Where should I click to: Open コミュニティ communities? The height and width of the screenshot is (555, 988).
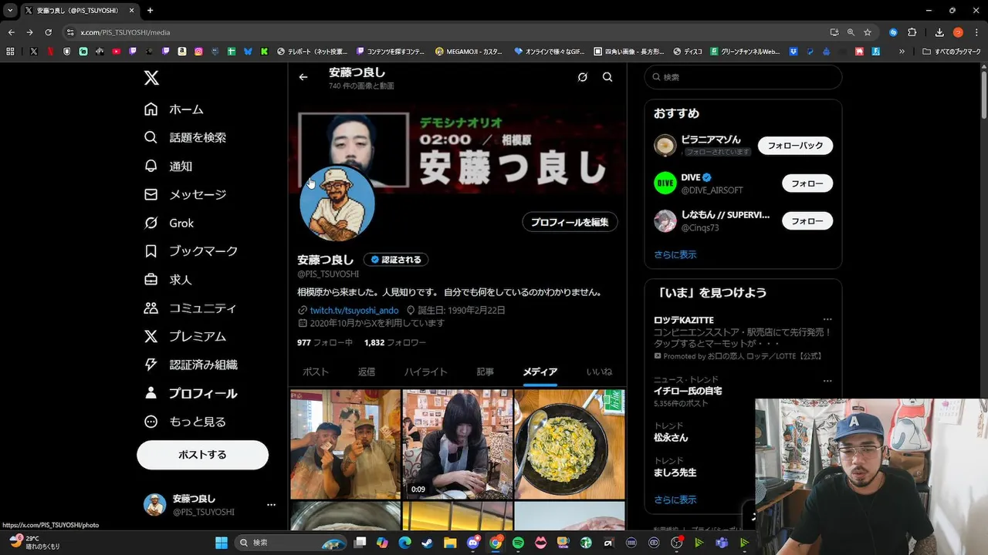point(191,308)
